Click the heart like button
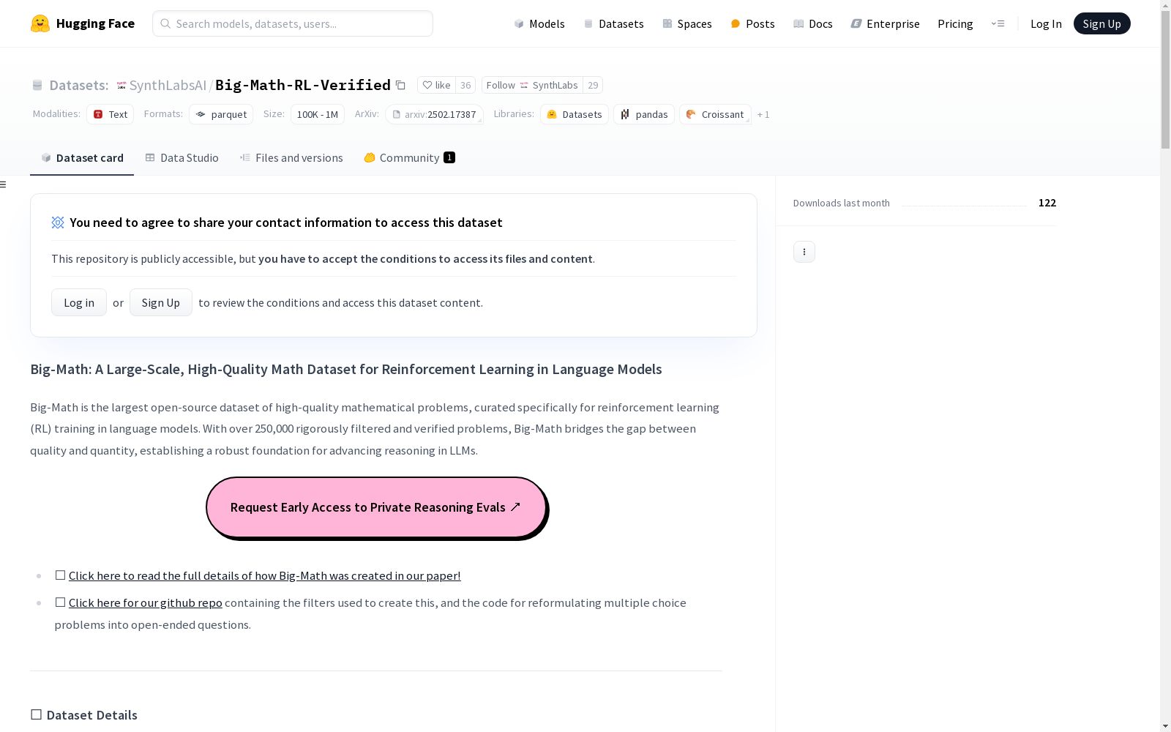This screenshot has height=732, width=1171. coord(436,85)
